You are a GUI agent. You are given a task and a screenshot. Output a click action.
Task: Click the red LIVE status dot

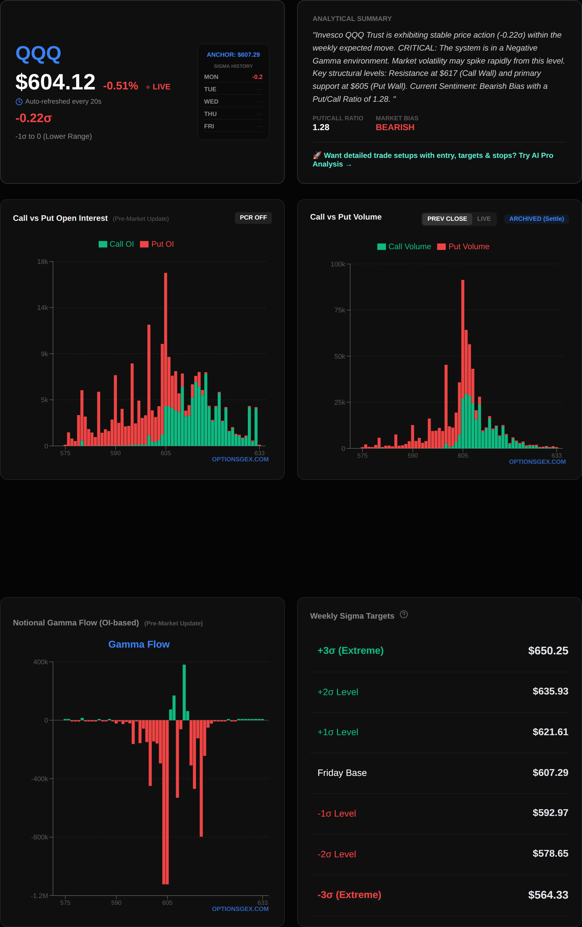tap(148, 87)
